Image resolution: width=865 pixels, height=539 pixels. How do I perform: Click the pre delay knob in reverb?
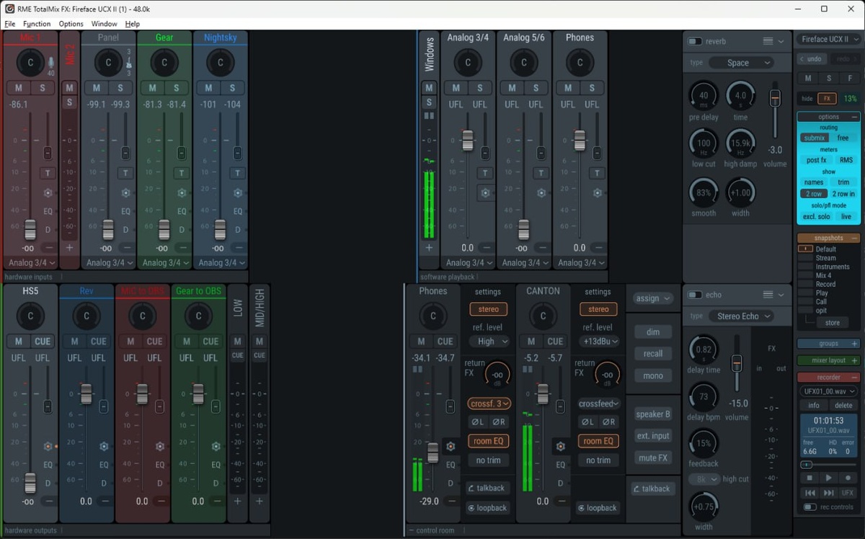pos(704,95)
